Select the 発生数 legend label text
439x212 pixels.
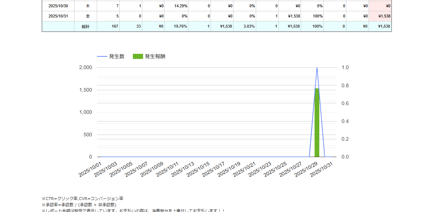point(117,56)
